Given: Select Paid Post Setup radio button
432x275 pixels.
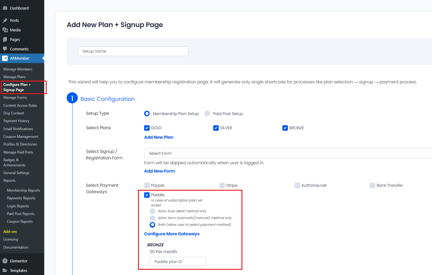Looking at the screenshot, I should pyautogui.click(x=207, y=114).
